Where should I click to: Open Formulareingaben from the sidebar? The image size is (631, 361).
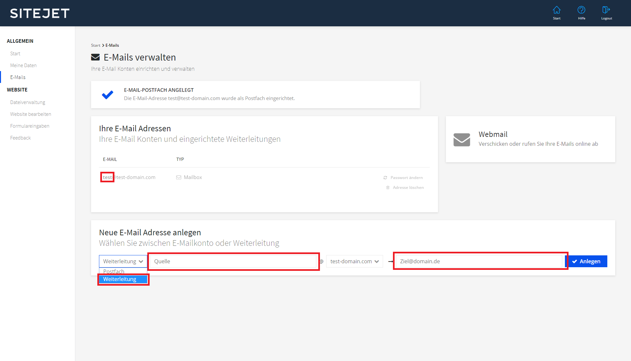tap(30, 126)
